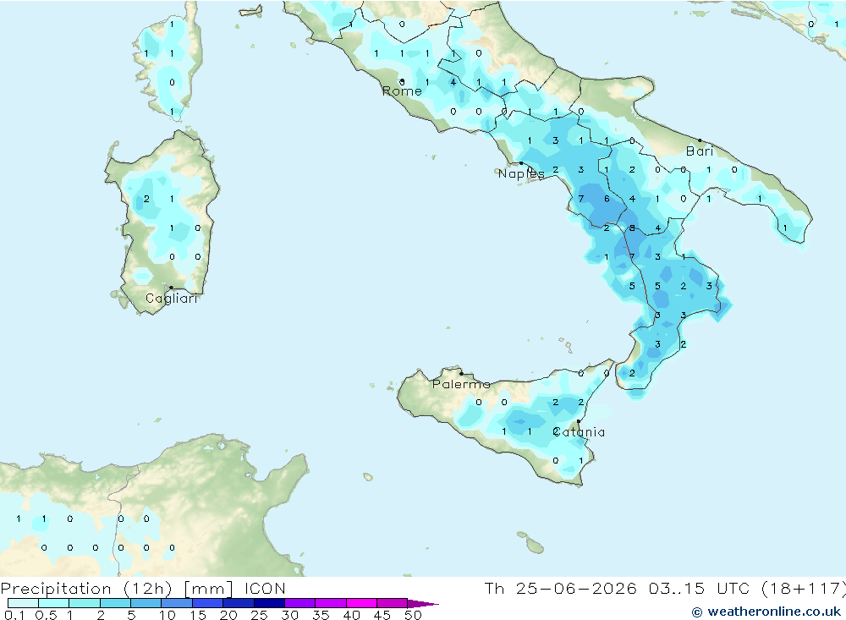Click the legend label 15

click(x=198, y=615)
